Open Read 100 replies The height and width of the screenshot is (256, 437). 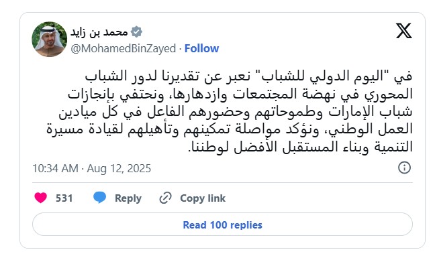222,225
